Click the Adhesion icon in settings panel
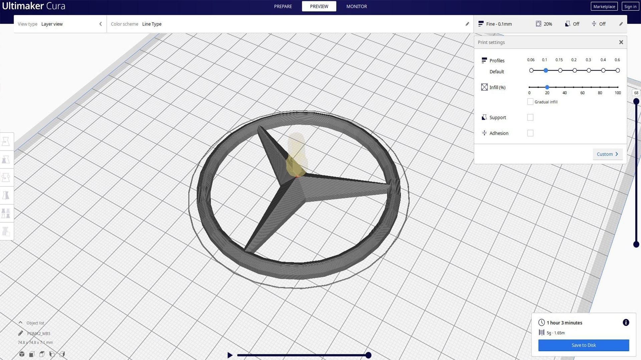Viewport: 641px width, 360px height. click(x=484, y=133)
